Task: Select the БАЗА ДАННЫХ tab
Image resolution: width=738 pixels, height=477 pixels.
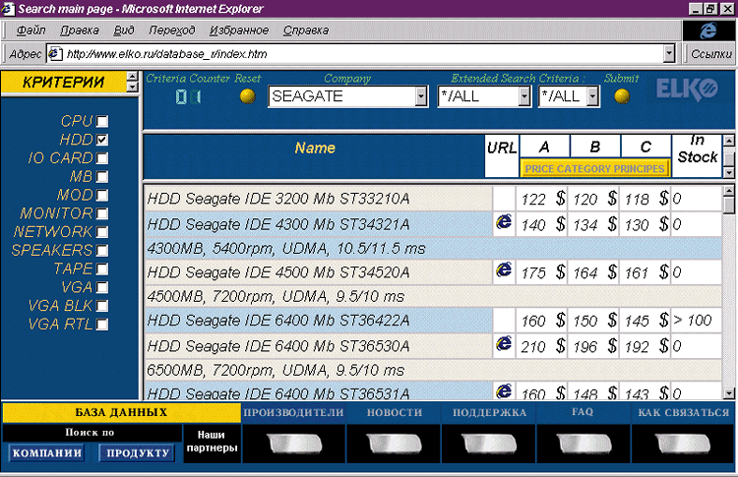Action: 121,412
